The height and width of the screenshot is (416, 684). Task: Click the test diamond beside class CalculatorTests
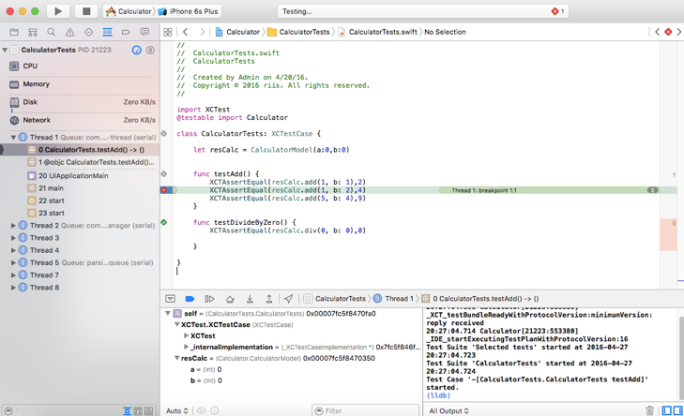[x=164, y=134]
